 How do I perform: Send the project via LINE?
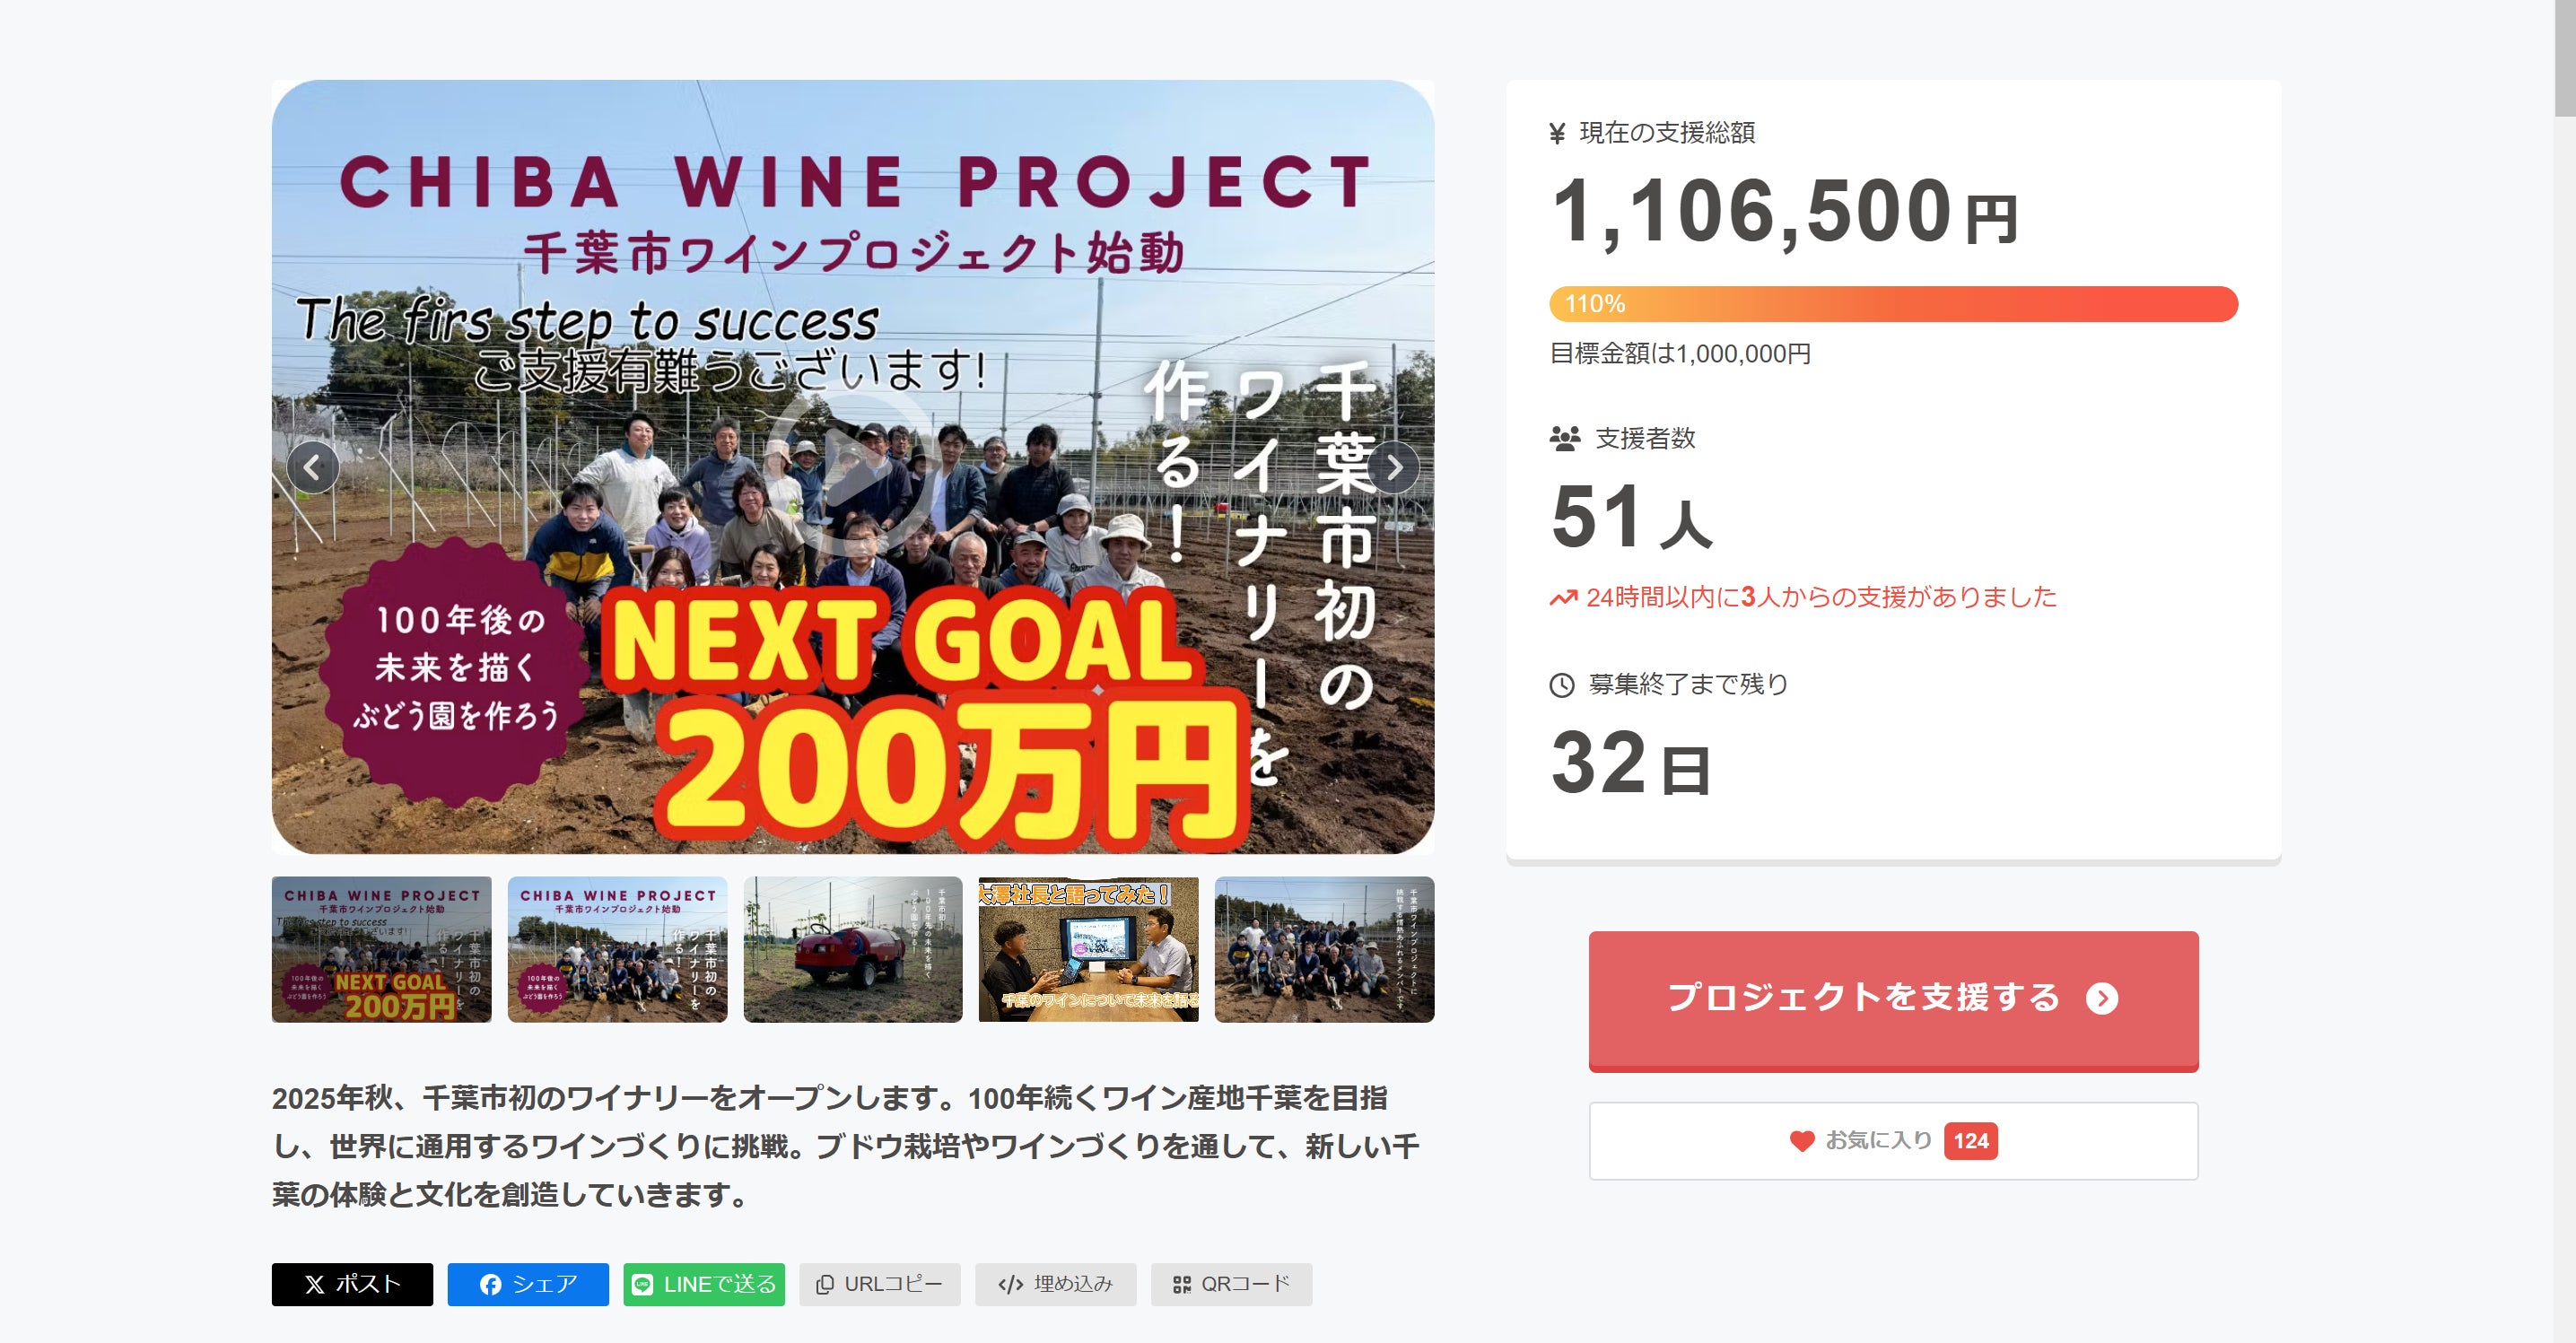tap(704, 1284)
